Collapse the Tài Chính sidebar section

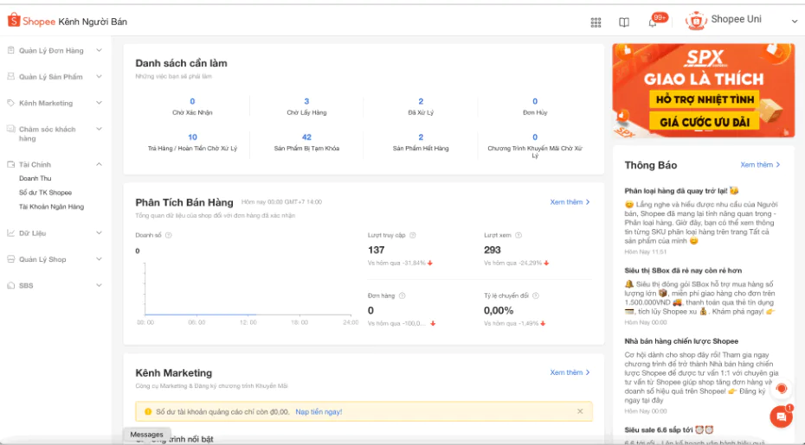(99, 164)
